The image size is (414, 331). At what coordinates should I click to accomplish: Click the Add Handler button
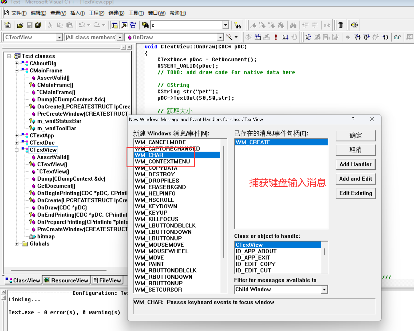click(x=356, y=164)
